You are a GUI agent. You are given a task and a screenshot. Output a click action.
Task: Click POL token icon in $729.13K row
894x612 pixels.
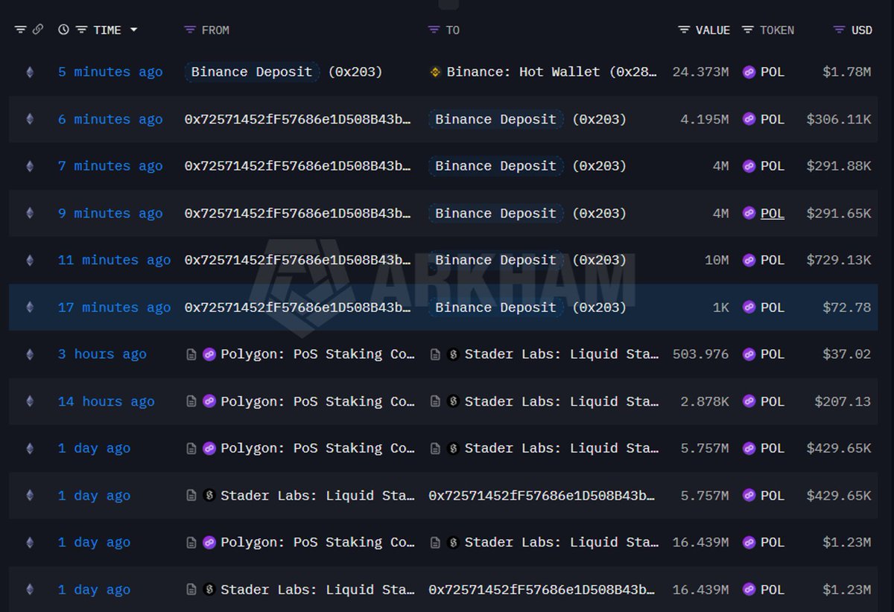click(x=749, y=260)
